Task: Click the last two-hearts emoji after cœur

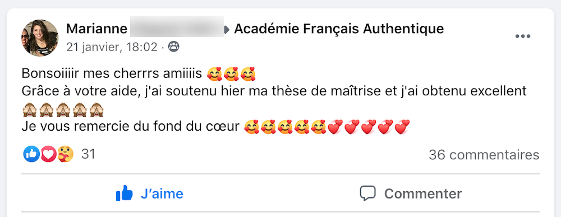Action: pos(402,127)
